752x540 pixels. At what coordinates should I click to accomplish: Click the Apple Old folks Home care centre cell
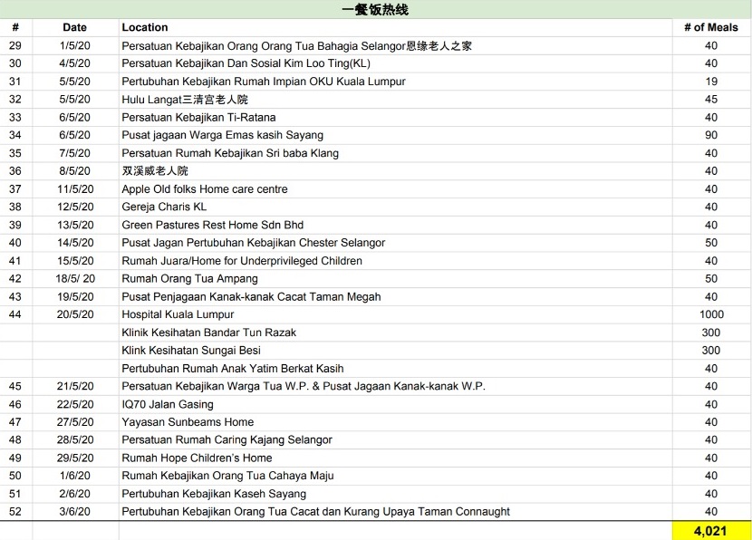[205, 189]
